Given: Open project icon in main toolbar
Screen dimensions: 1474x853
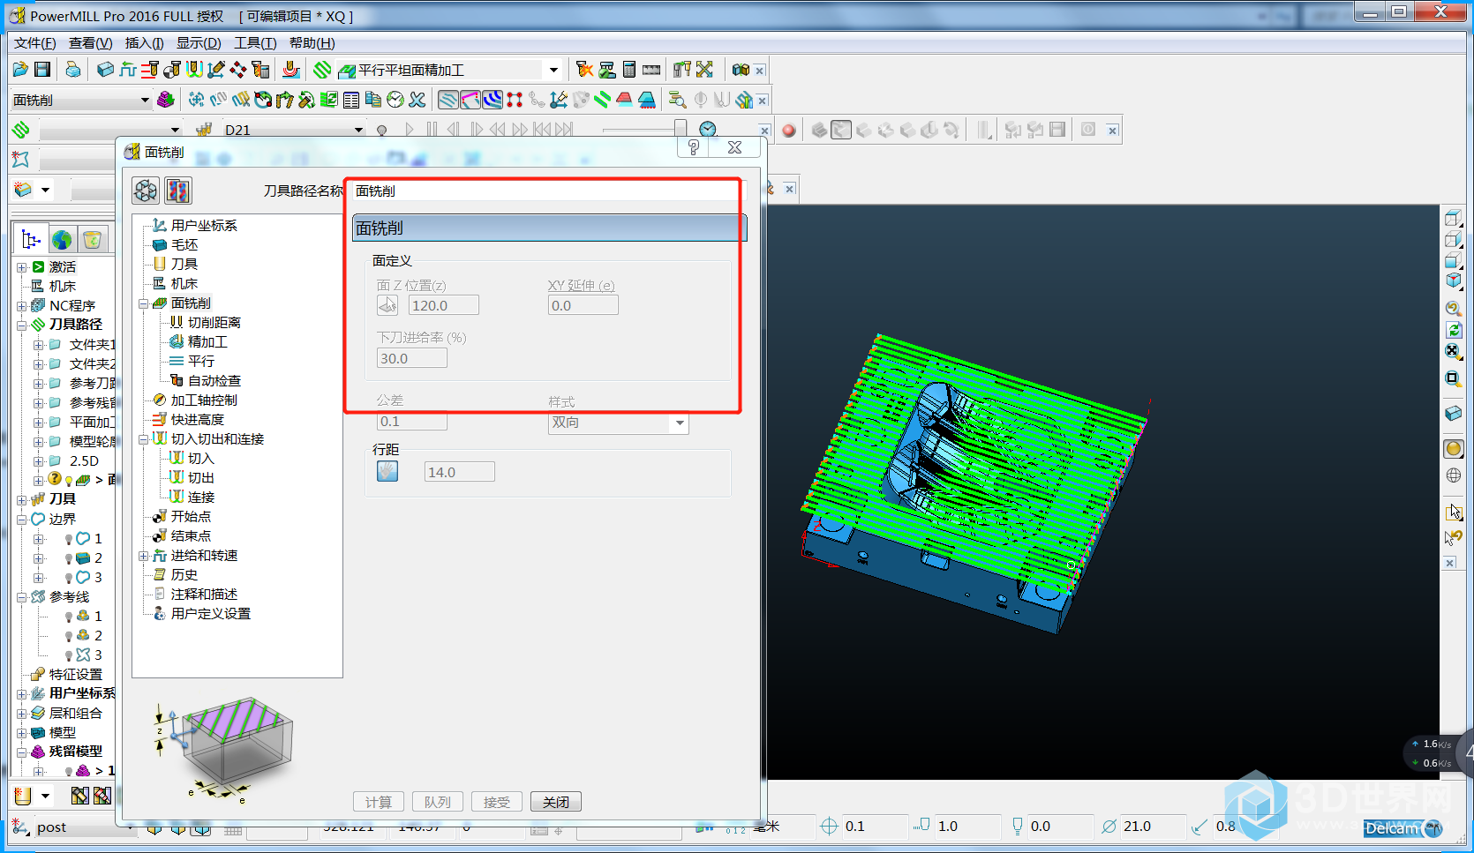Looking at the screenshot, I should click(x=21, y=70).
